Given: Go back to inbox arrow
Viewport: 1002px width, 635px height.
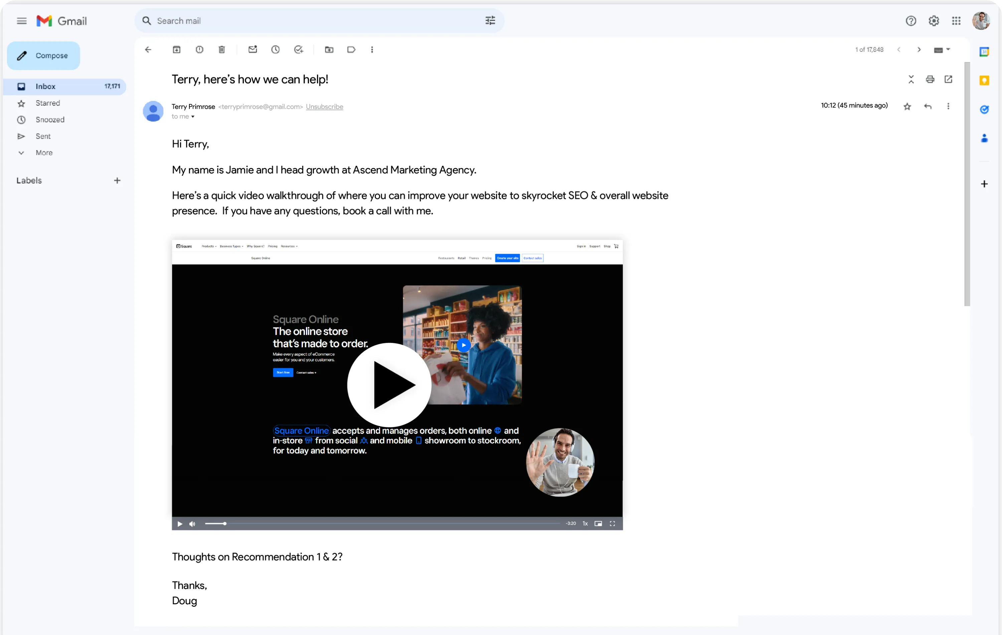Looking at the screenshot, I should pyautogui.click(x=148, y=49).
